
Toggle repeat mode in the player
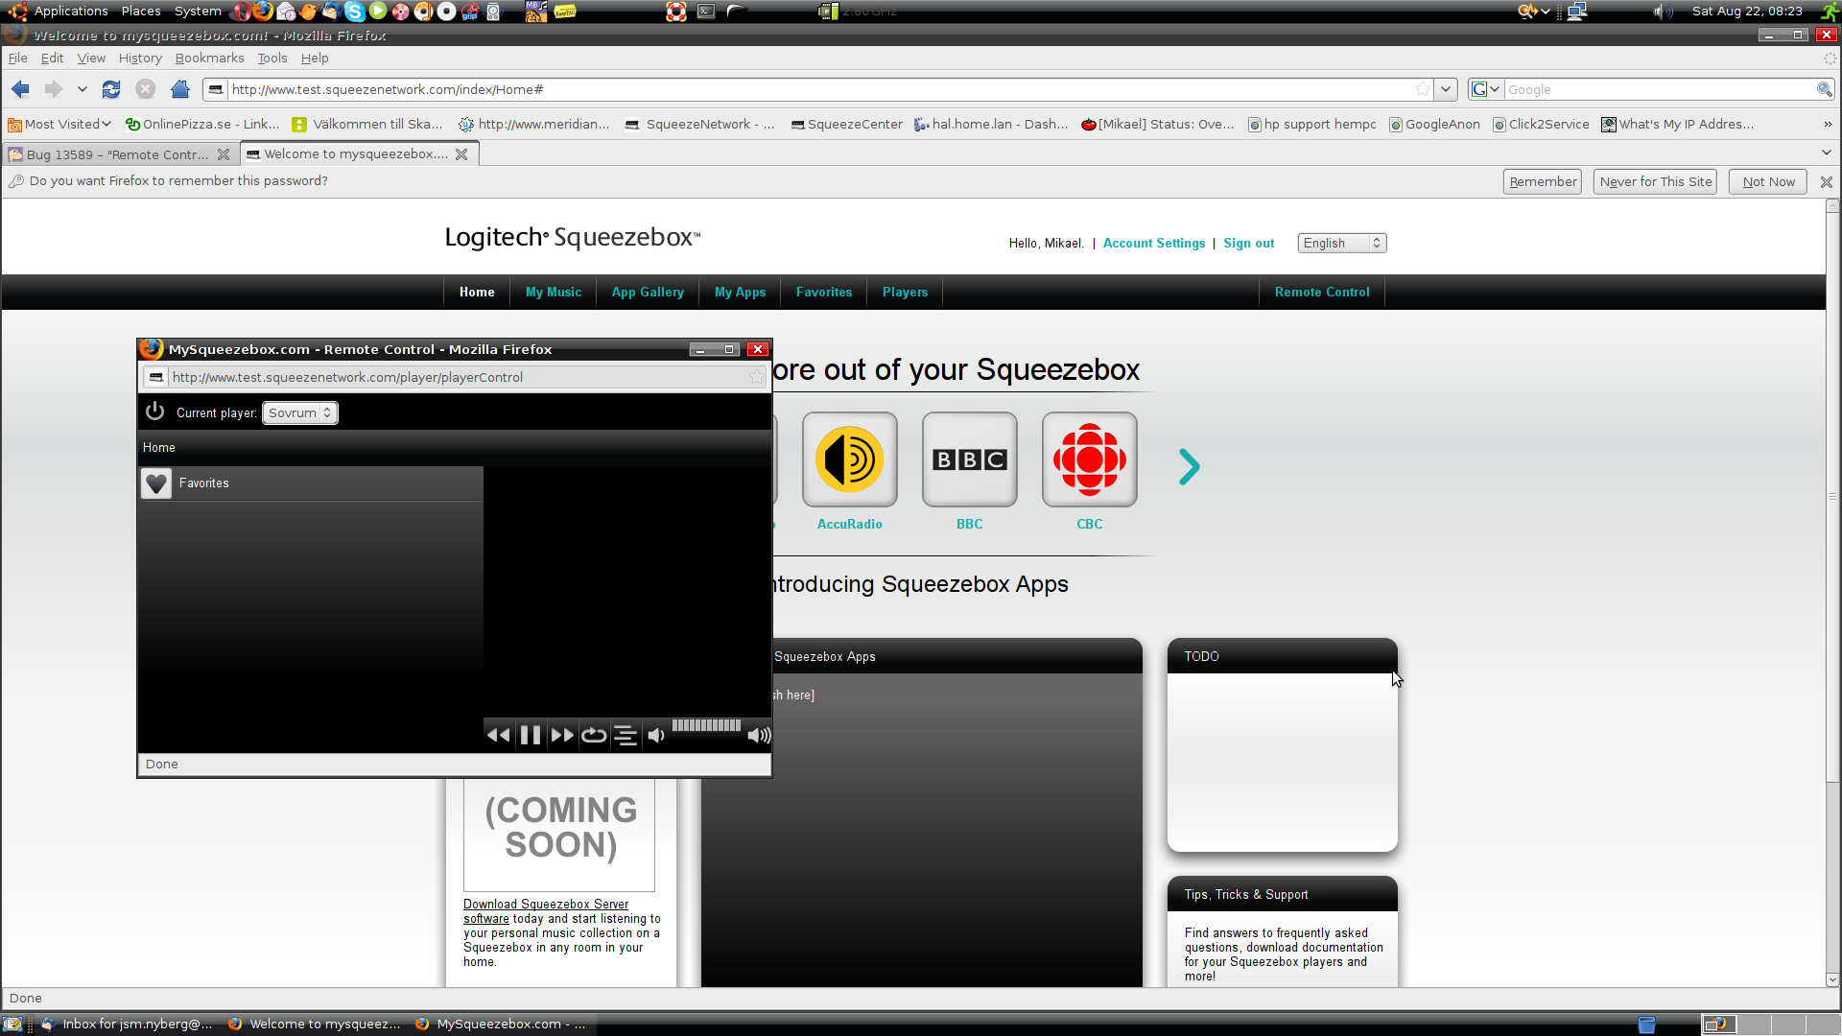[594, 736]
